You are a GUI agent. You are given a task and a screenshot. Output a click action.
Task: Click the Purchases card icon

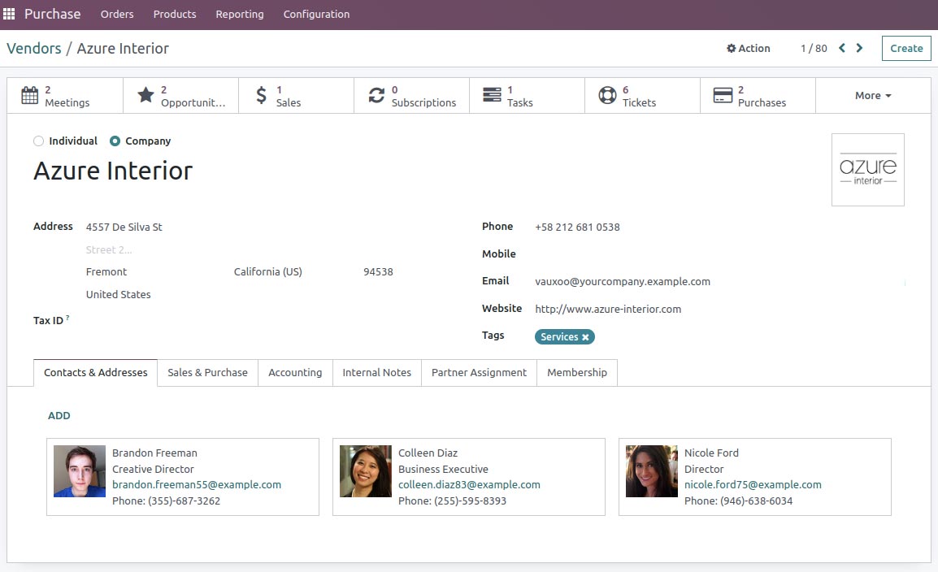722,95
